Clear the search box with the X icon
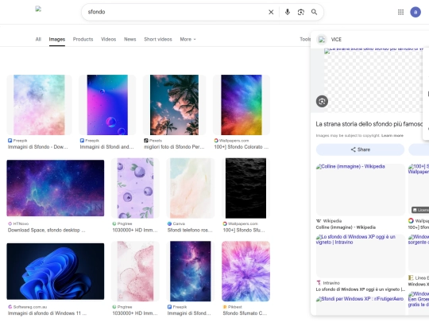This screenshot has width=429, height=322. pyautogui.click(x=271, y=12)
